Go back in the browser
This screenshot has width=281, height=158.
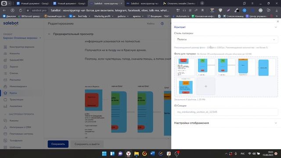tap(4, 11)
